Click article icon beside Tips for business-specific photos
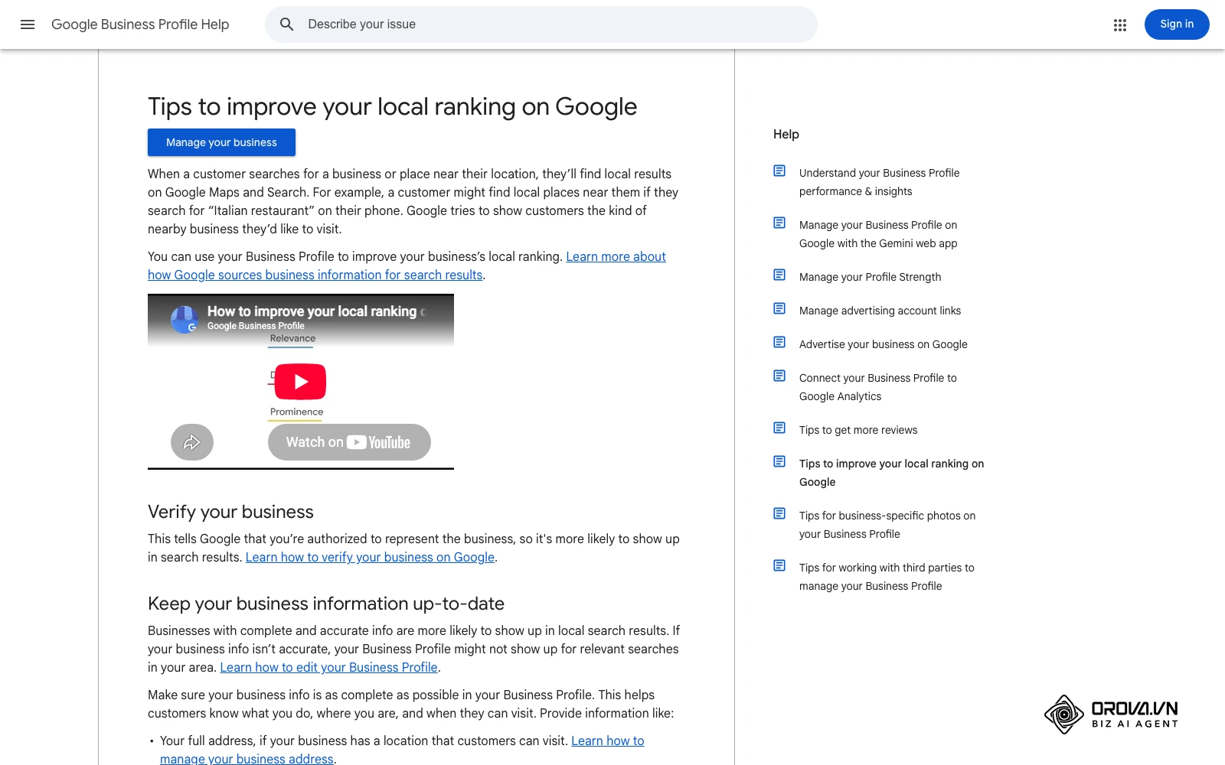Screen dimensions: 1225x765 [779, 513]
